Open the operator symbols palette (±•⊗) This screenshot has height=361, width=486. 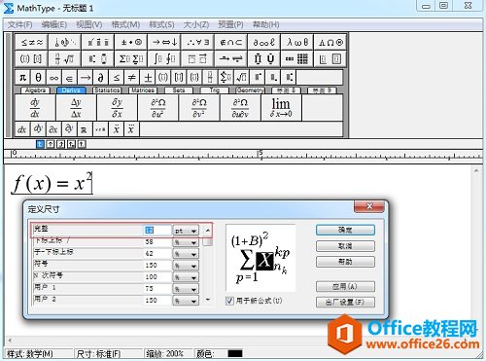click(x=131, y=42)
